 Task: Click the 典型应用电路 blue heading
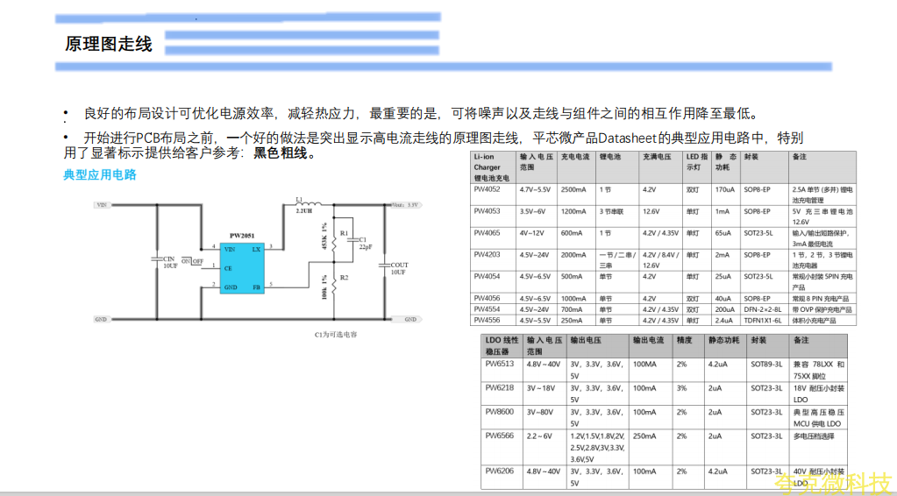click(100, 174)
